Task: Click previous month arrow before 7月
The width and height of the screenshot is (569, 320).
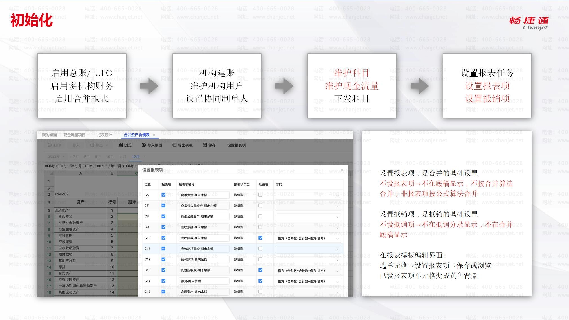Action: [x=71, y=156]
